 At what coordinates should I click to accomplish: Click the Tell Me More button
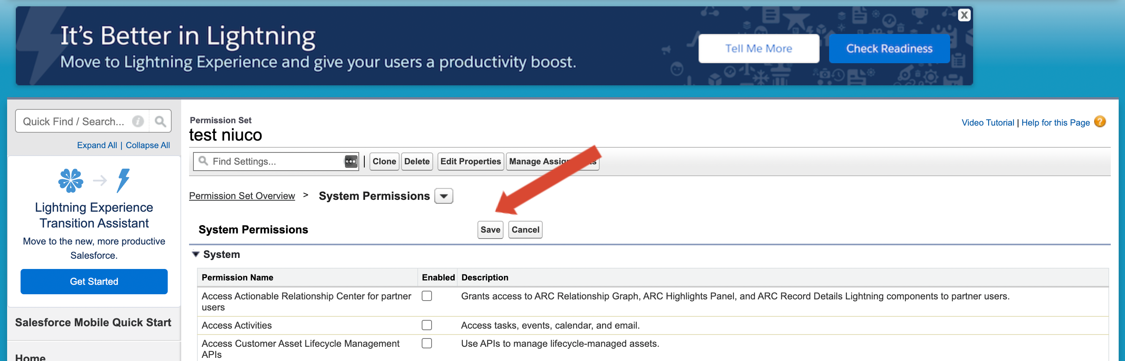pos(759,49)
